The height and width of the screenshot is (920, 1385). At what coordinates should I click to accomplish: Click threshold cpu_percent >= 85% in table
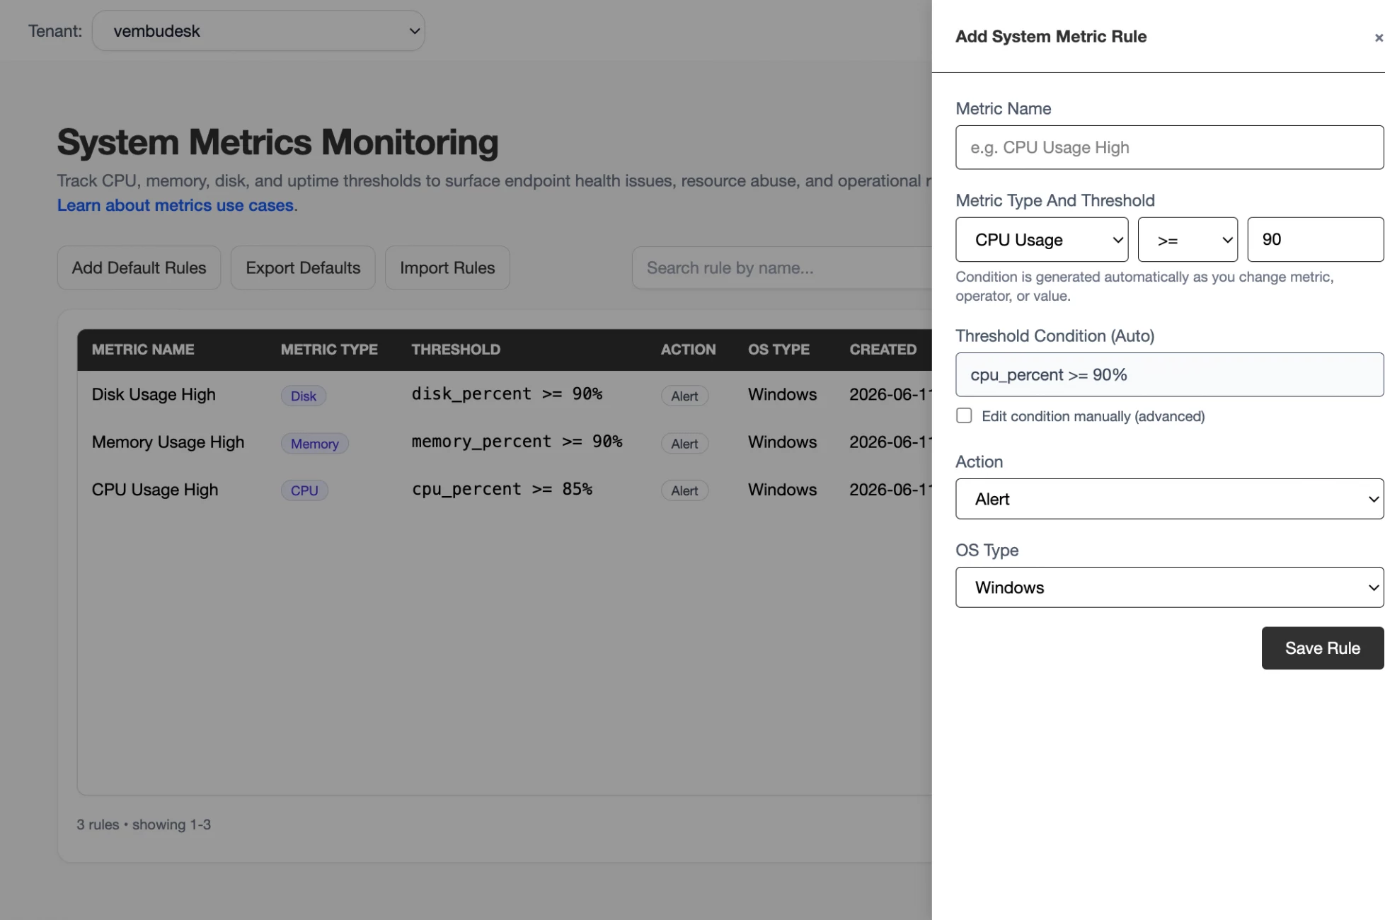click(x=502, y=489)
